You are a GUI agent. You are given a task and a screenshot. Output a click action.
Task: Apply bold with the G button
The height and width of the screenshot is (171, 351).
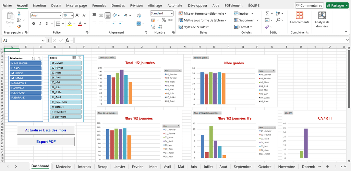(x=34, y=24)
